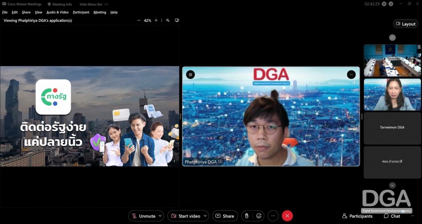Image resolution: width=422 pixels, height=224 pixels.
Task: Zoom out the shared content view
Action: coord(139,20)
